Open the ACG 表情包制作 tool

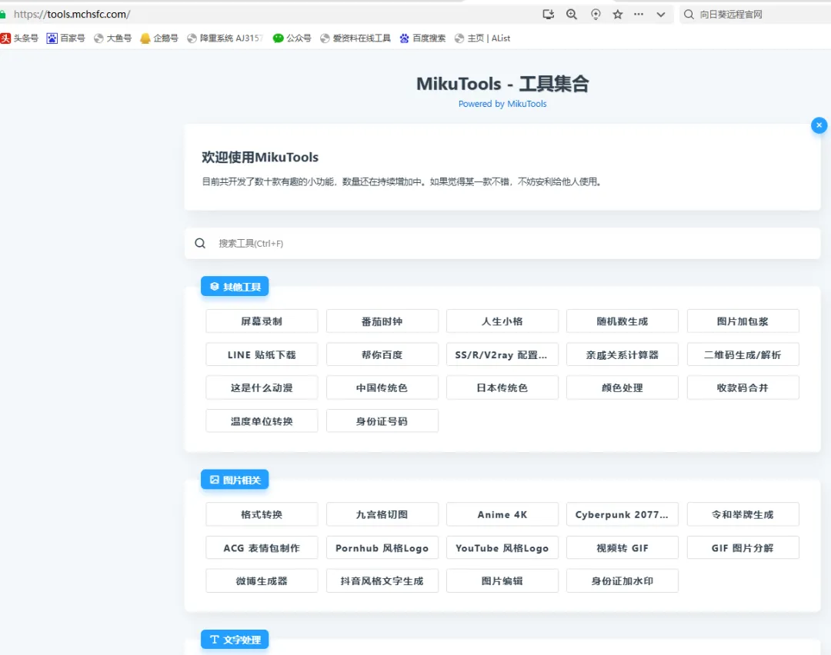[262, 547]
